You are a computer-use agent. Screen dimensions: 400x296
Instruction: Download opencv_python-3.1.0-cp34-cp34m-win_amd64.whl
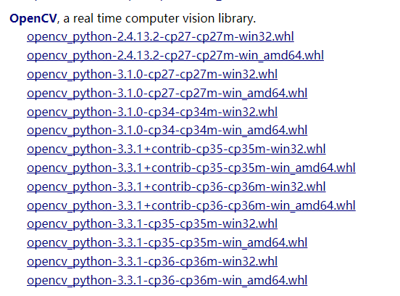(167, 131)
